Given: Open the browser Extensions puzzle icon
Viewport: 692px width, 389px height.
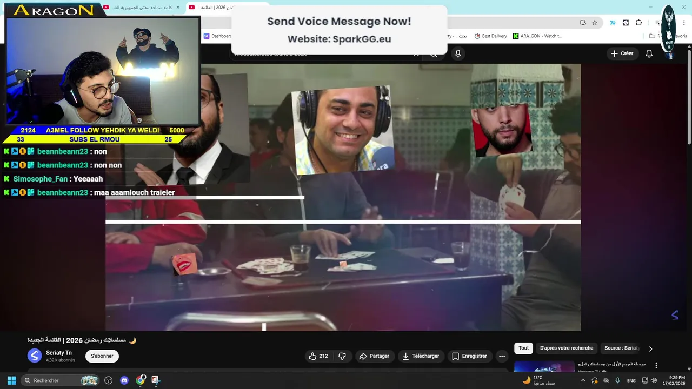Looking at the screenshot, I should (638, 23).
